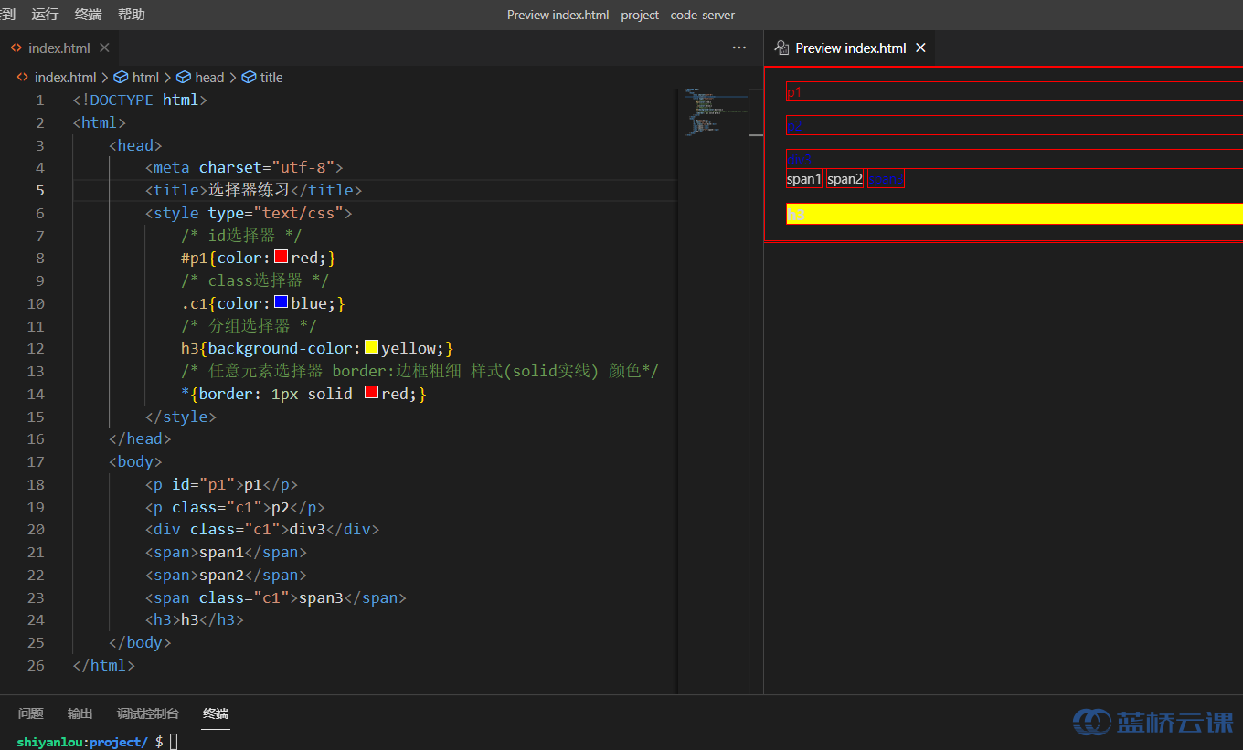Expand the head breadcrumb item

tap(209, 78)
